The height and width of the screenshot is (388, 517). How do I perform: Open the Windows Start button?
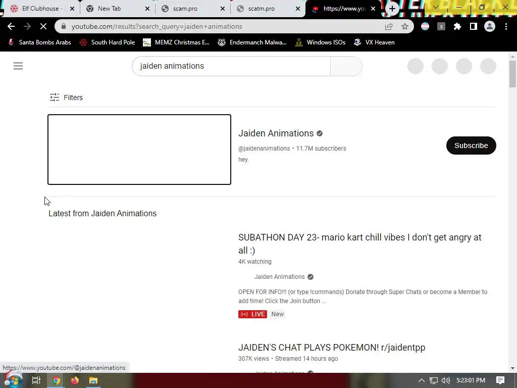point(13,380)
